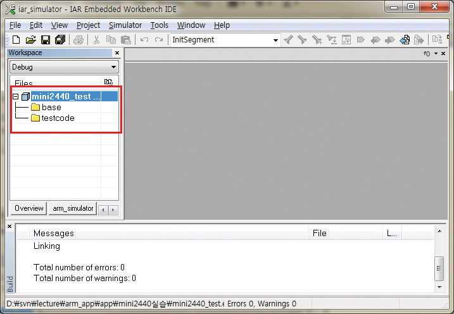Click the Replace toolbar icon
Image resolution: width=454 pixels, height=314 pixels.
tap(332, 40)
